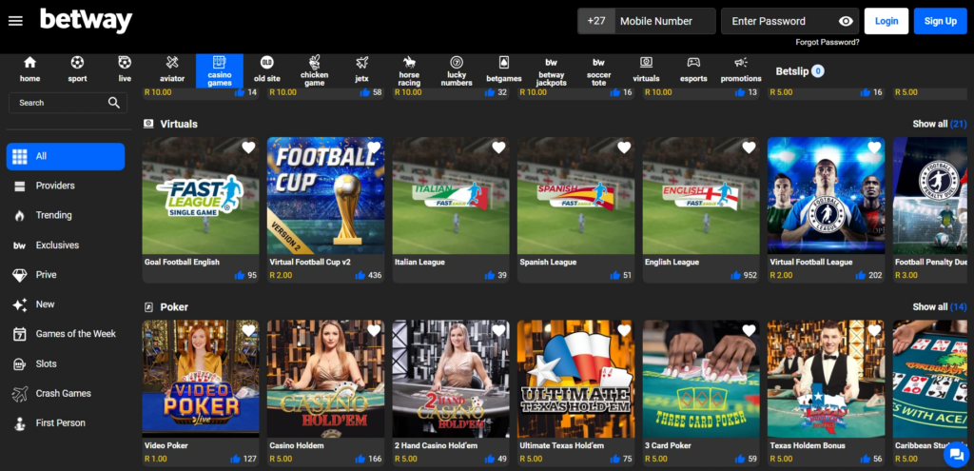The height and width of the screenshot is (471, 974).
Task: Like the Video Poker game
Action: [x=236, y=460]
